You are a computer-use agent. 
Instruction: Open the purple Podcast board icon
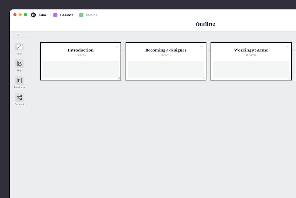(55, 15)
